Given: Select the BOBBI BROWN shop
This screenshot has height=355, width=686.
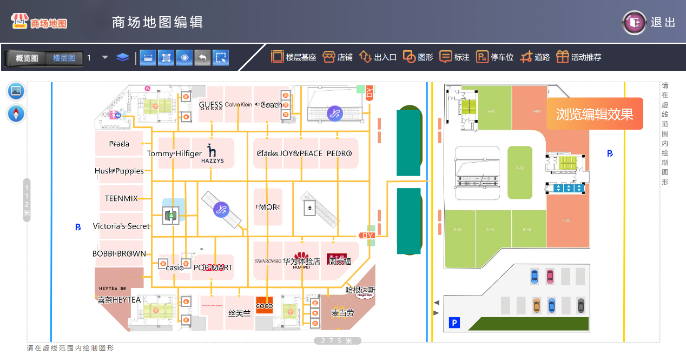Looking at the screenshot, I should 119,253.
